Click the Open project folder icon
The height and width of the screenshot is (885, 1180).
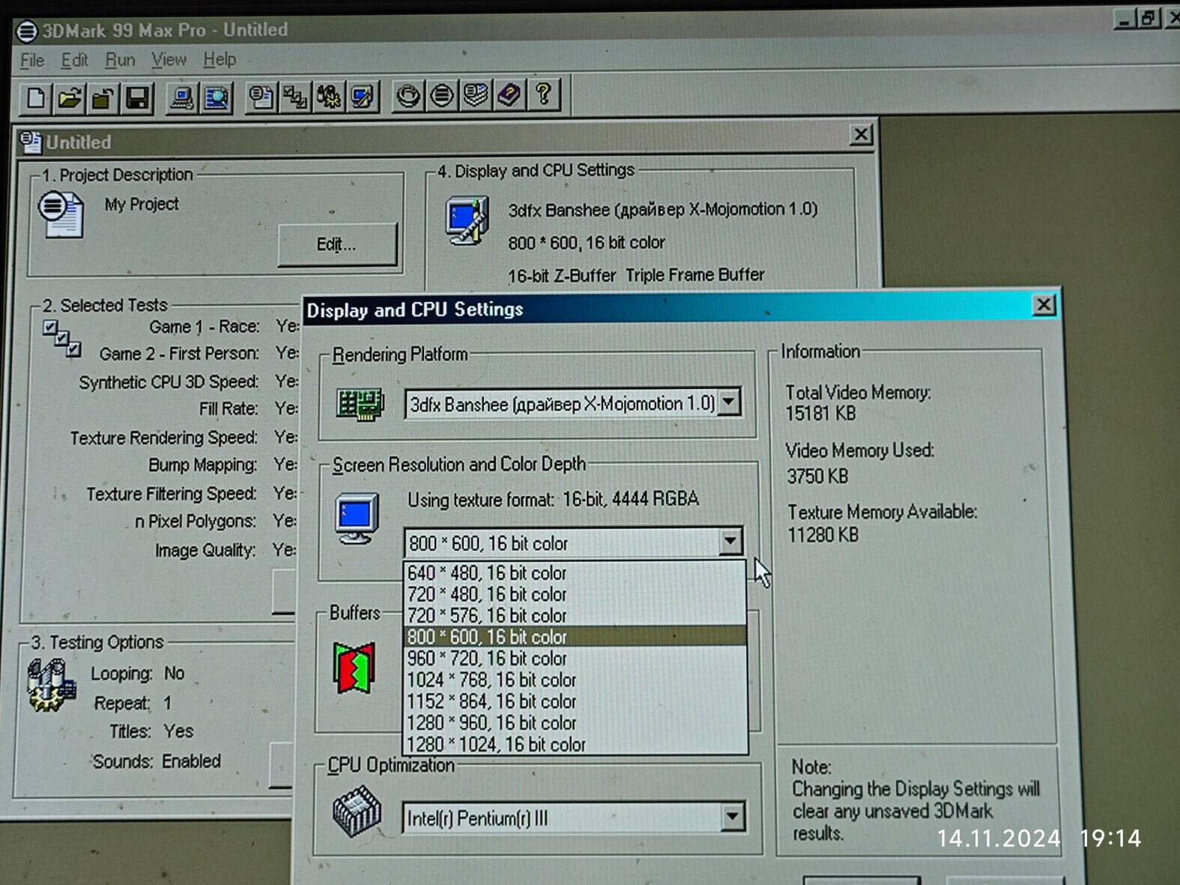(x=70, y=98)
